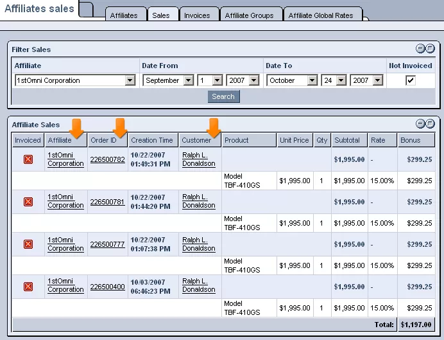
Task: Open the Date From year dropdown
Action: 243,80
